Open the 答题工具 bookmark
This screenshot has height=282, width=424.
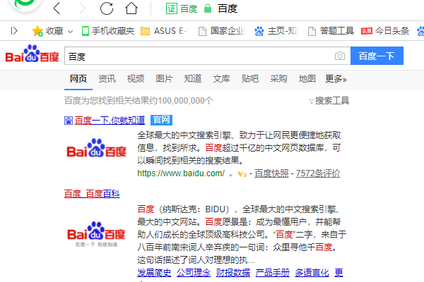tap(331, 31)
